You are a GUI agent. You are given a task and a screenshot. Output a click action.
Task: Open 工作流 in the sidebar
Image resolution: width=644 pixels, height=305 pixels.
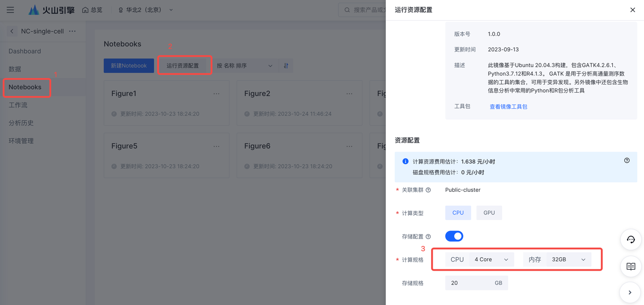click(x=18, y=105)
